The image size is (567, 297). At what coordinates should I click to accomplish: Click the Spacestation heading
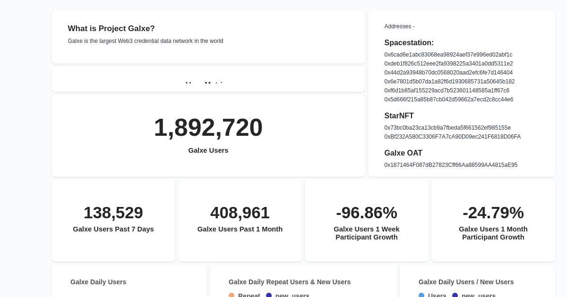409,43
